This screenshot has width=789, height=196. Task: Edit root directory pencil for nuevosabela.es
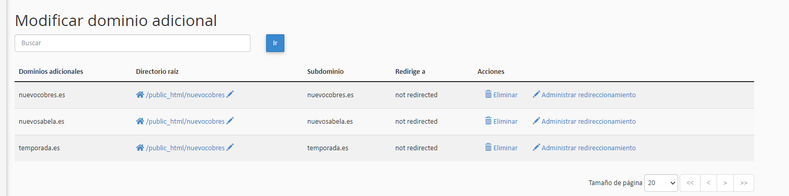(x=230, y=121)
